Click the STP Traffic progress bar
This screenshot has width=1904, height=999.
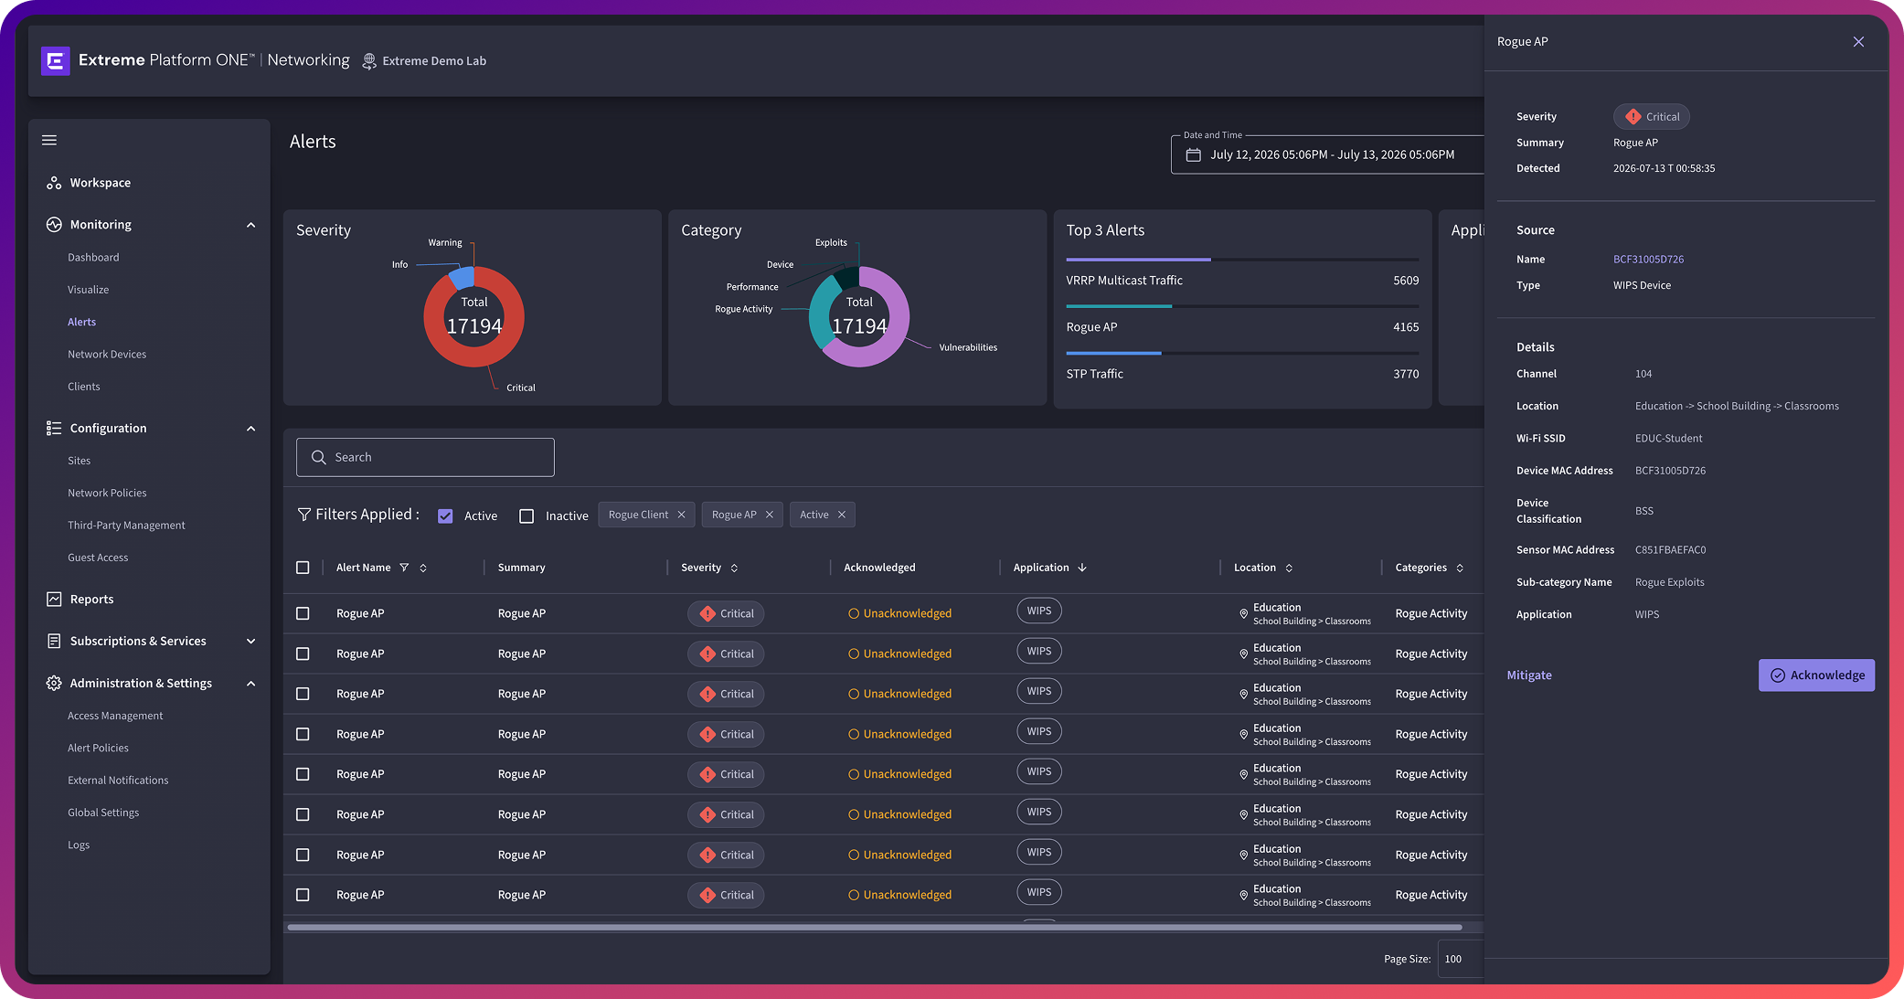tap(1242, 353)
